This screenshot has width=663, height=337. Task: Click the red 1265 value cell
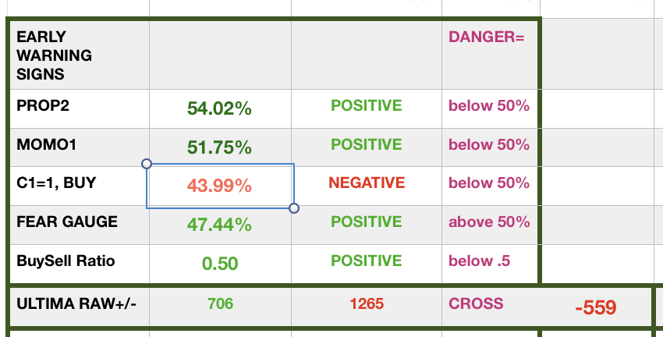(x=367, y=303)
